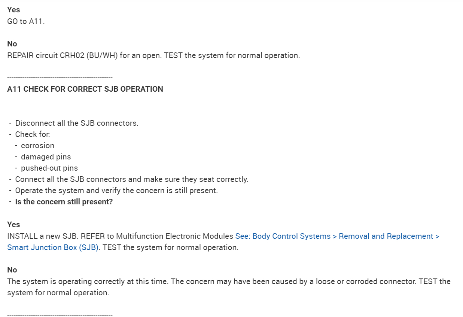Click the 'No' label above 'The system is operating'

12,270
